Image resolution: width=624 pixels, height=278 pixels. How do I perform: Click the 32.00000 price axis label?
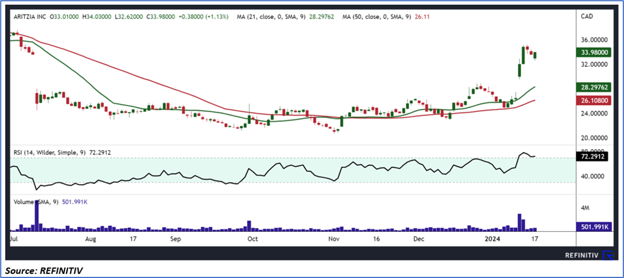coord(593,64)
